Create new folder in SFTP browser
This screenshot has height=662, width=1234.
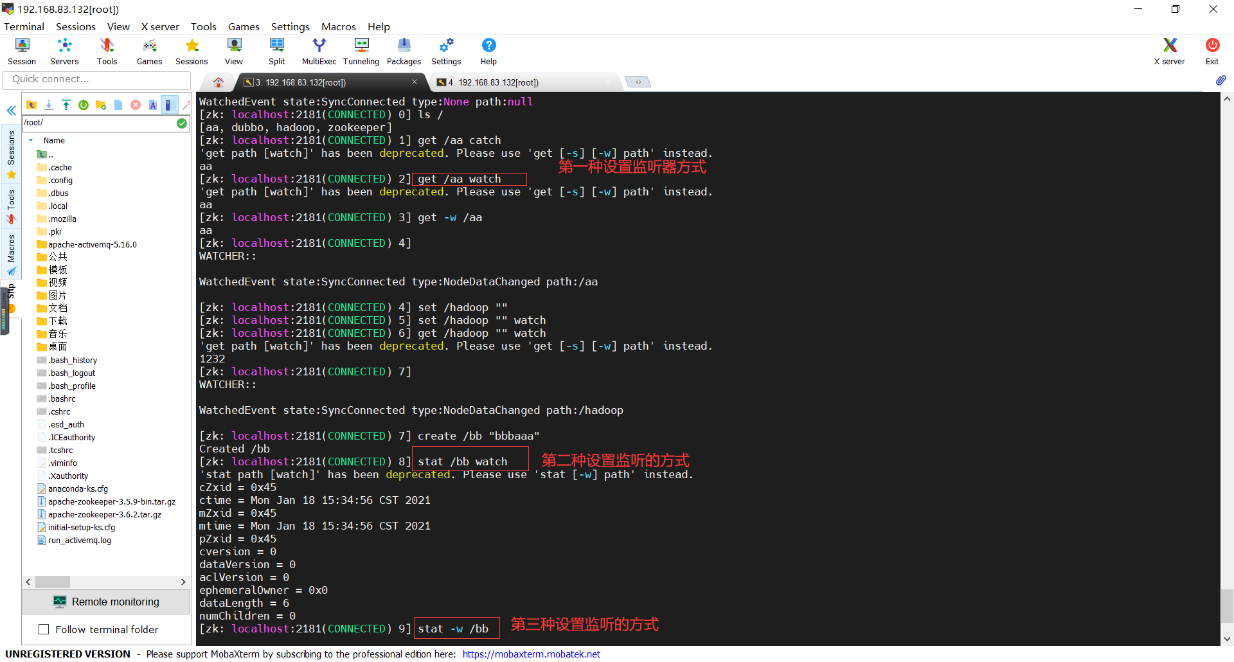tap(101, 105)
